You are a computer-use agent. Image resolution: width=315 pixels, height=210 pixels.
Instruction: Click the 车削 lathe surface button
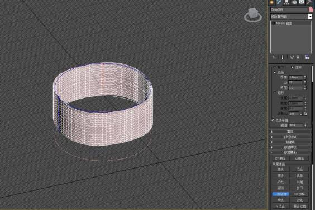coord(299,182)
